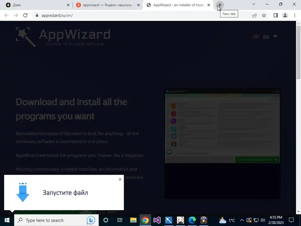
Task: Open the last pinned taskbar app
Action: click(x=204, y=220)
